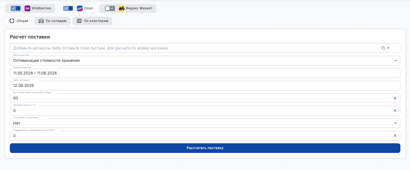Switch to the 'Общая' tab
This screenshot has width=410, height=170.
coord(19,21)
